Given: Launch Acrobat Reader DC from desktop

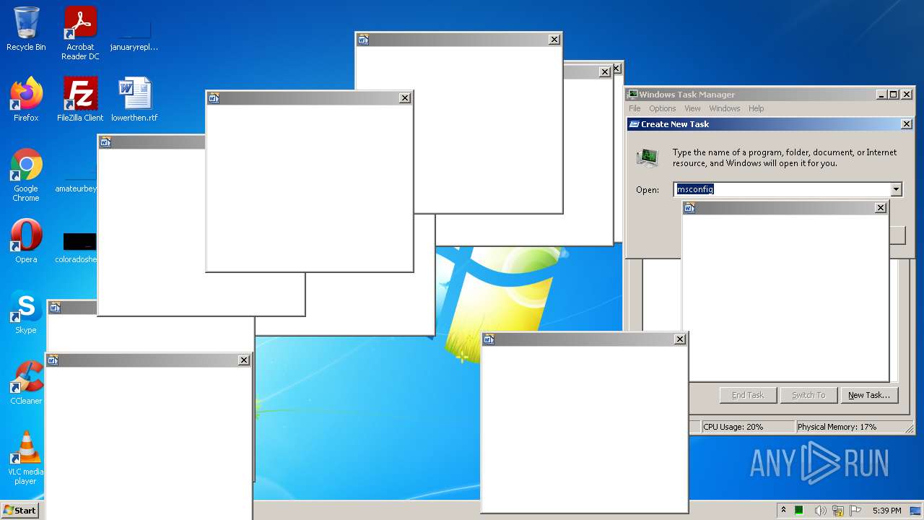Looking at the screenshot, I should (x=80, y=32).
